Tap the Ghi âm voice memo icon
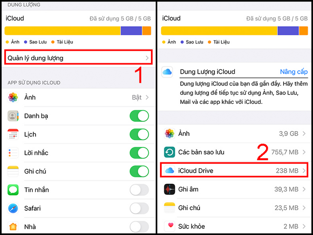This screenshot has width=313, height=235. point(169,189)
